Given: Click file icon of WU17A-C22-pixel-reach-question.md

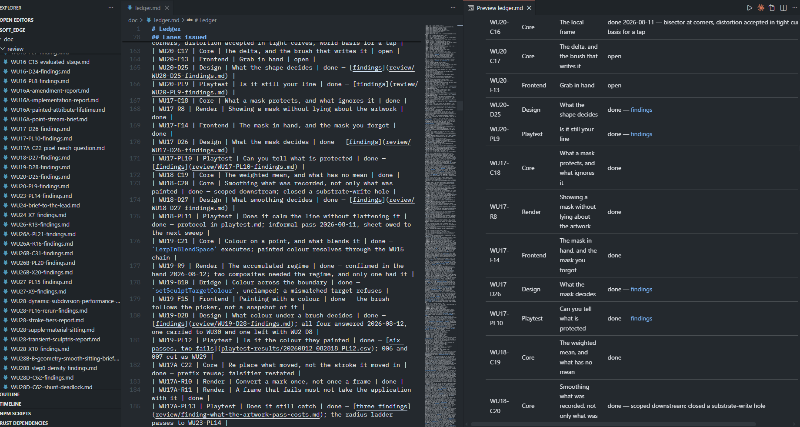Looking at the screenshot, I should pos(6,148).
